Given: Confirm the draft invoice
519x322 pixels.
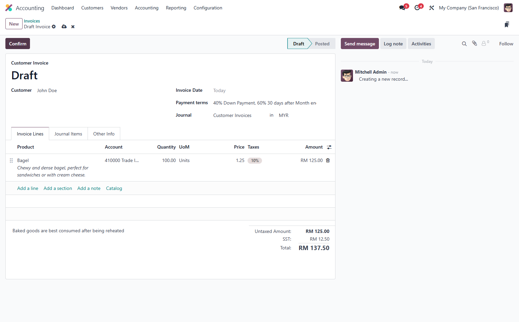Looking at the screenshot, I should (x=18, y=44).
